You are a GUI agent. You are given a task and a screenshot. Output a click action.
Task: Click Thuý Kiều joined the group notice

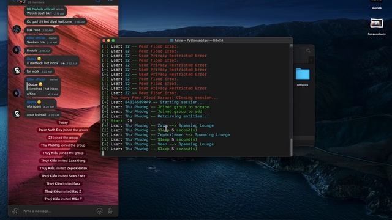click(x=63, y=153)
